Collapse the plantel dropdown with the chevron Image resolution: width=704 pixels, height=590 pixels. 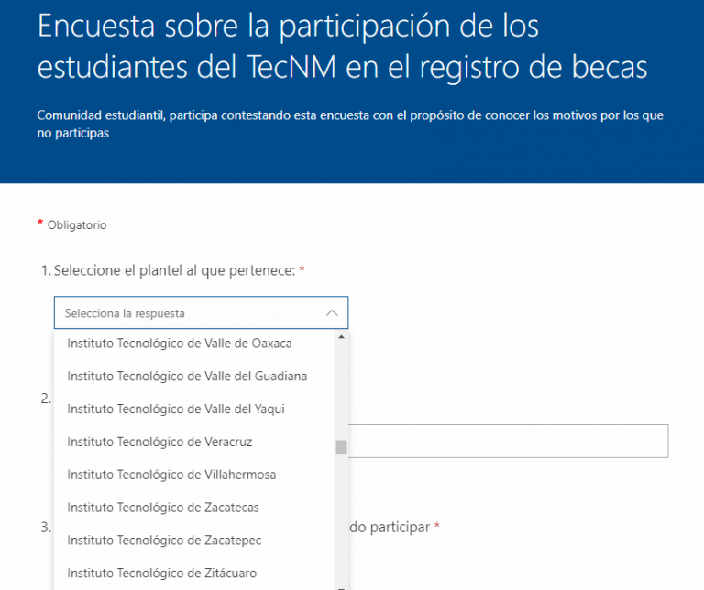click(332, 312)
